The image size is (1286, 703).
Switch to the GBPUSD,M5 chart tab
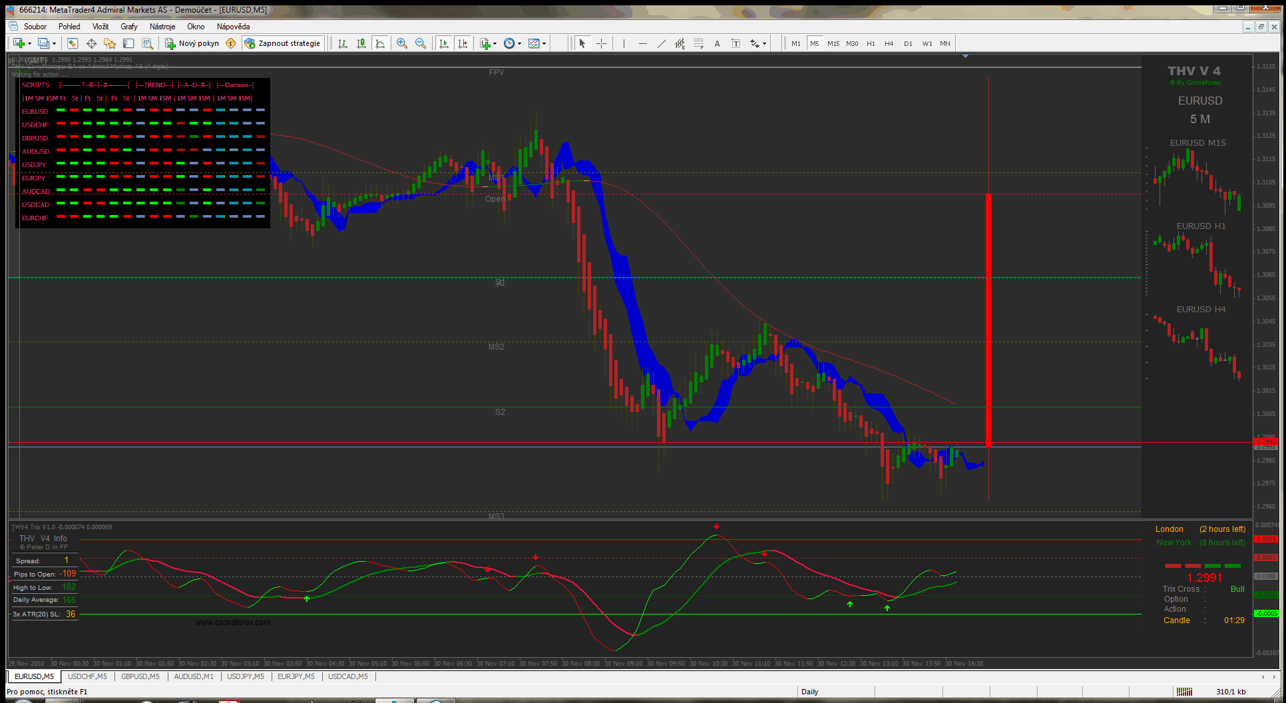click(x=140, y=676)
